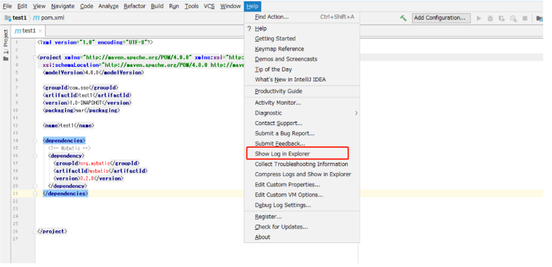
Task: Open the Run menu
Action: (174, 6)
